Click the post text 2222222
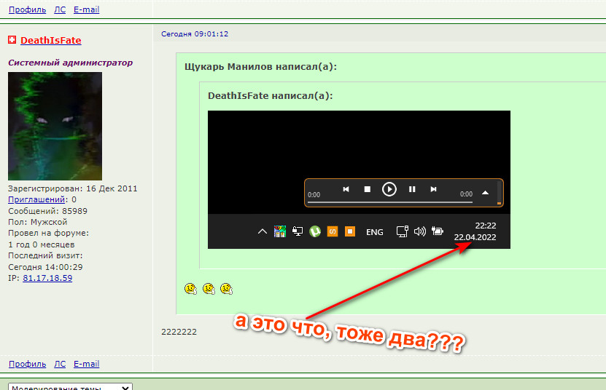 tap(179, 332)
